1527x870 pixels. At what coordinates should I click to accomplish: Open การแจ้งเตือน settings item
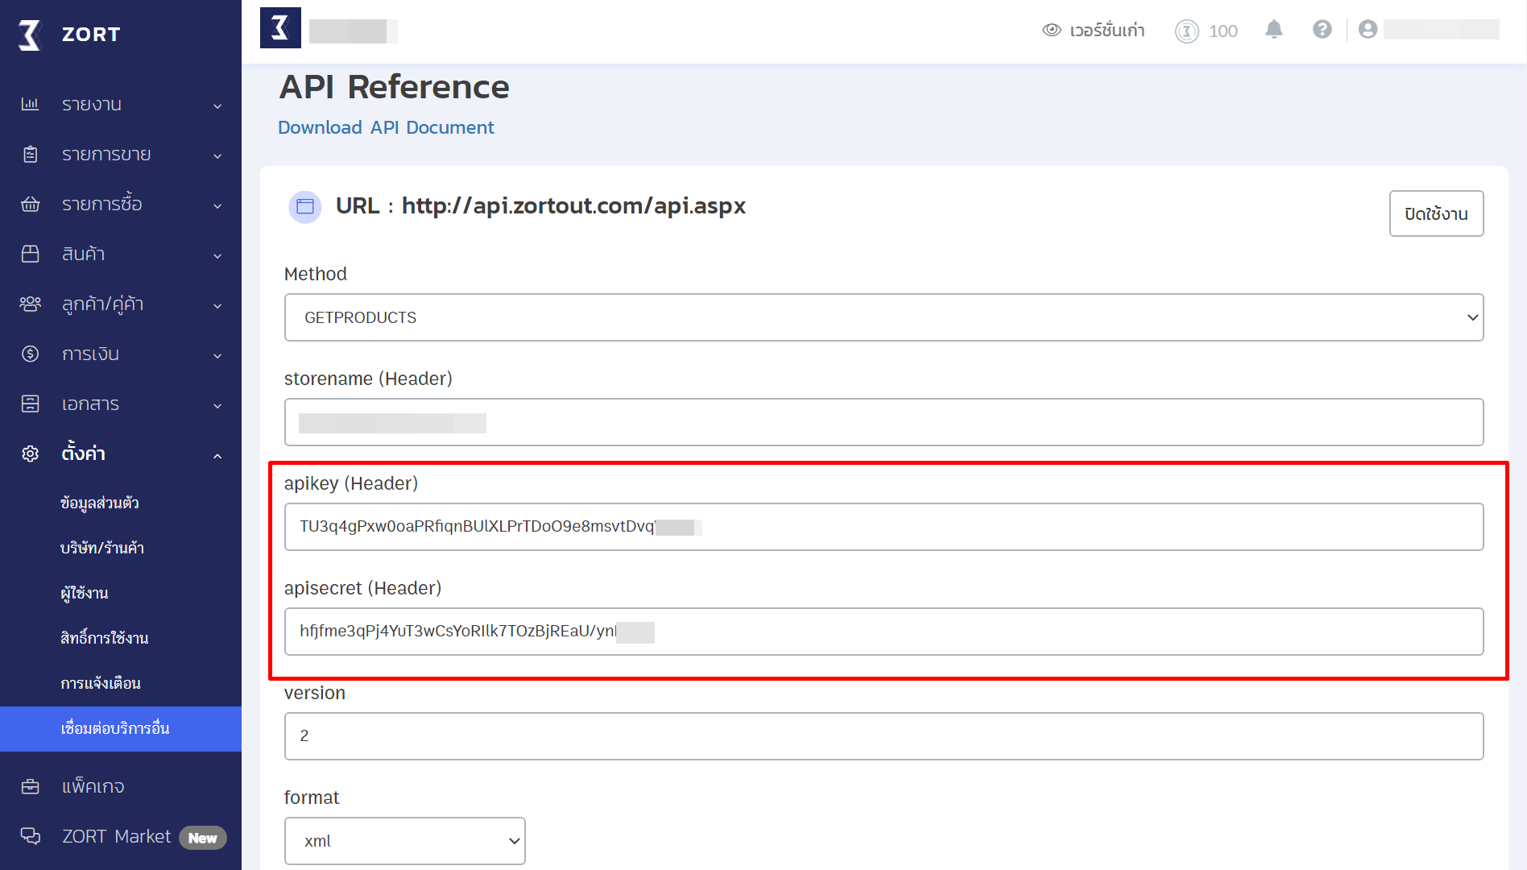101,683
